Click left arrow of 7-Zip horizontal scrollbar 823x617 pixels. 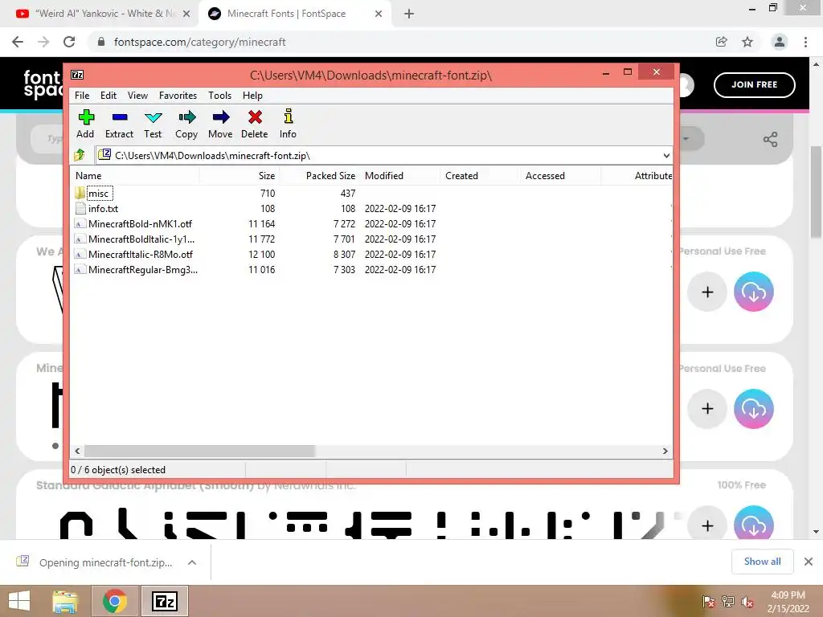[77, 451]
